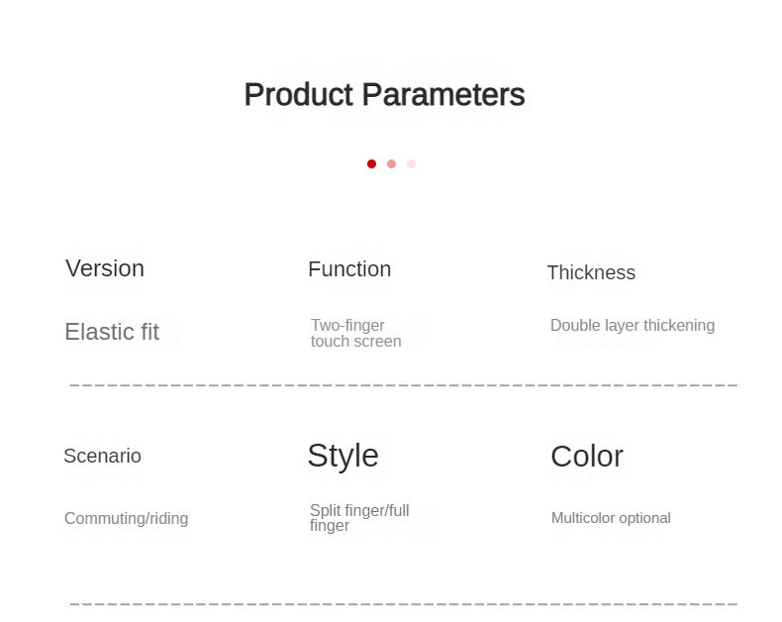
Task: Click the "Version" parameter label
Action: click(105, 268)
